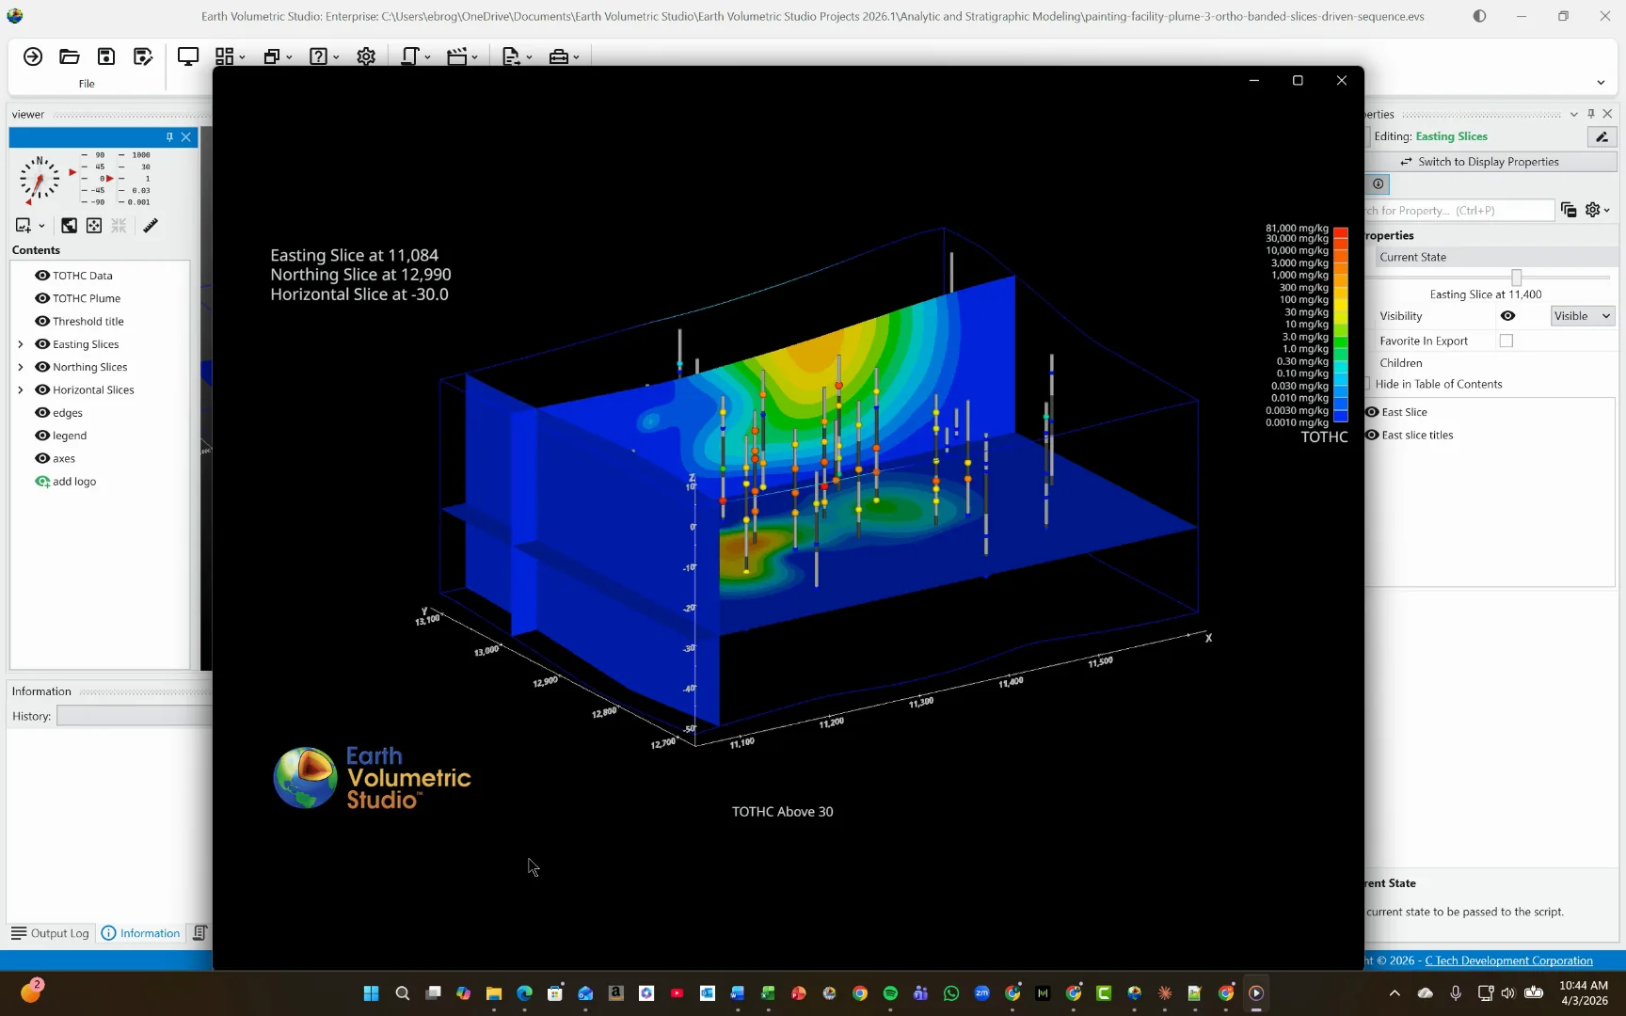Image resolution: width=1626 pixels, height=1016 pixels.
Task: Click the monitor display icon in the toolbar
Action: pos(188,56)
